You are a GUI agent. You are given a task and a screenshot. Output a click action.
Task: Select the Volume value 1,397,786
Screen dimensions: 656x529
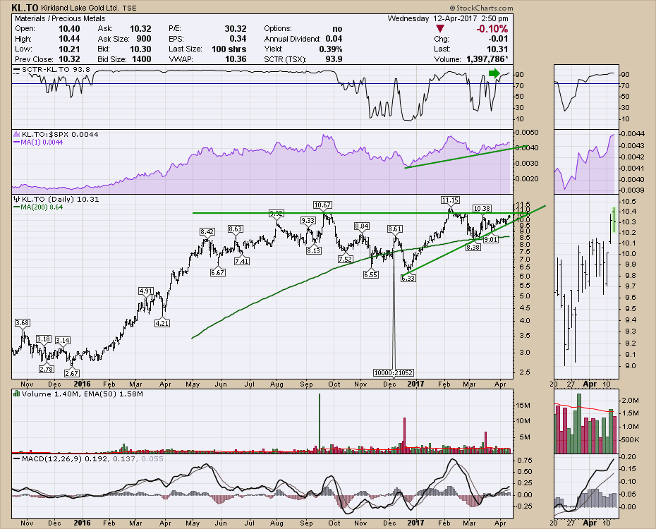(487, 59)
